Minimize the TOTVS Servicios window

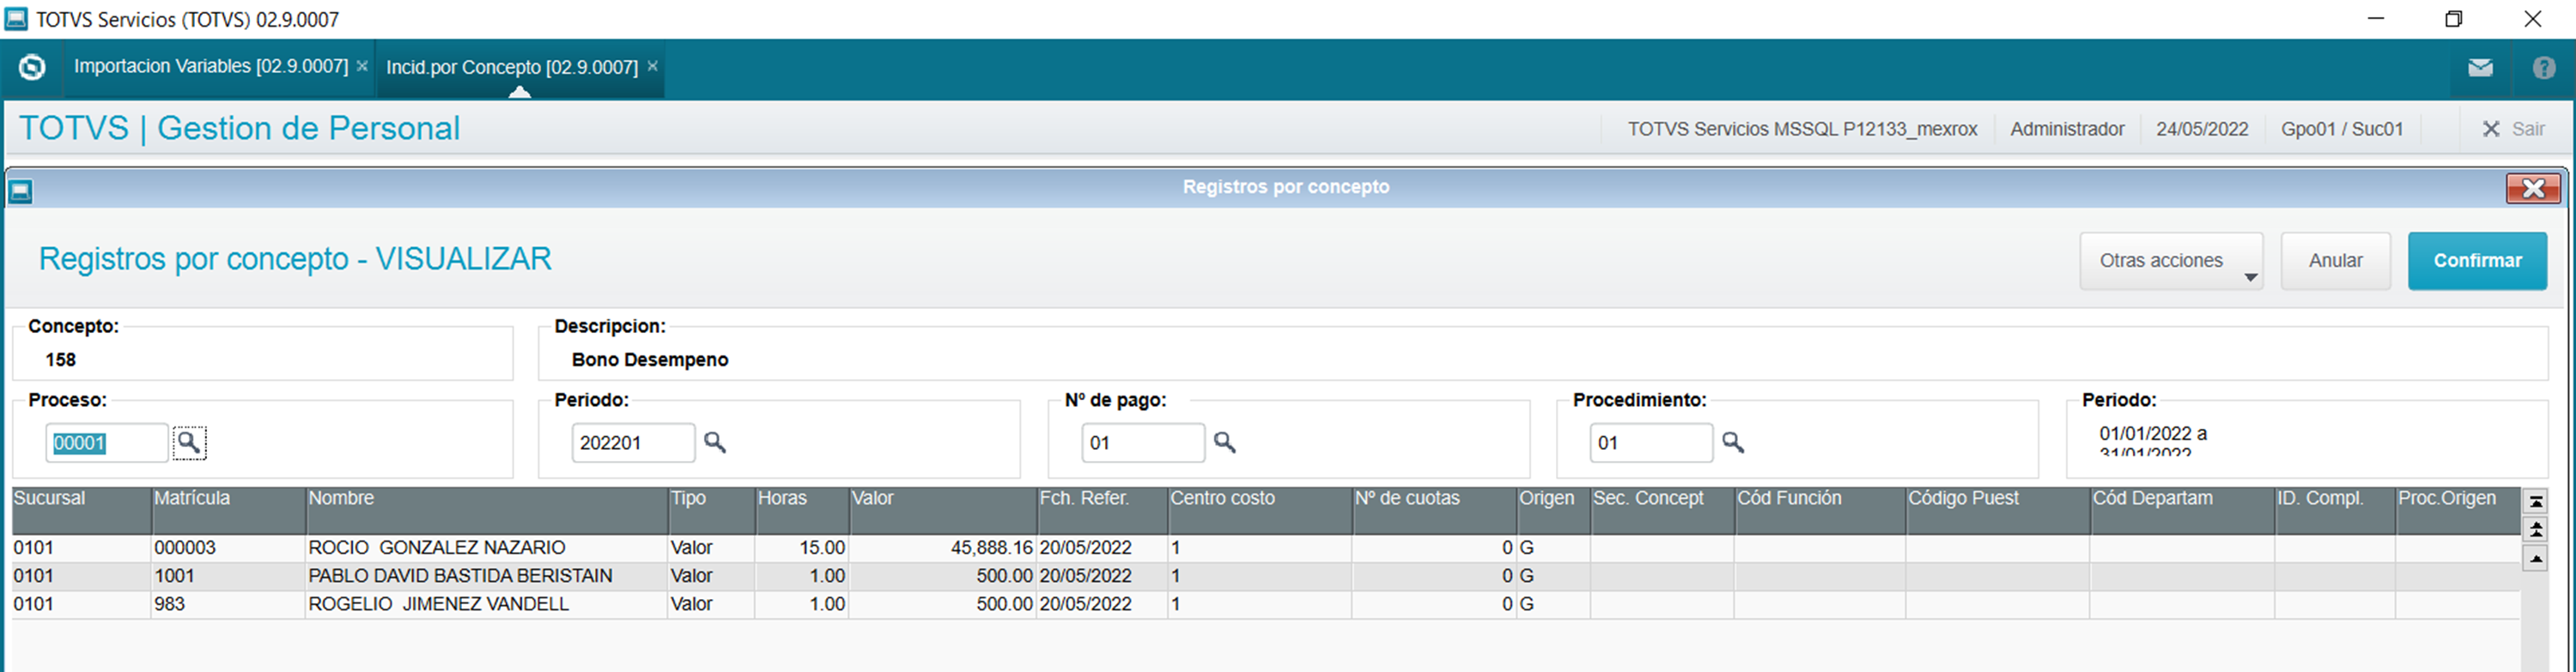point(2377,19)
